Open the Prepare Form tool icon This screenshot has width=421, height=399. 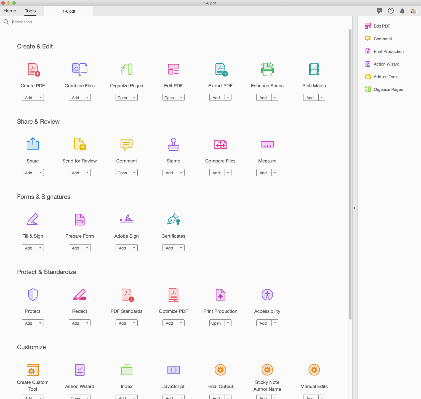pyautogui.click(x=80, y=219)
